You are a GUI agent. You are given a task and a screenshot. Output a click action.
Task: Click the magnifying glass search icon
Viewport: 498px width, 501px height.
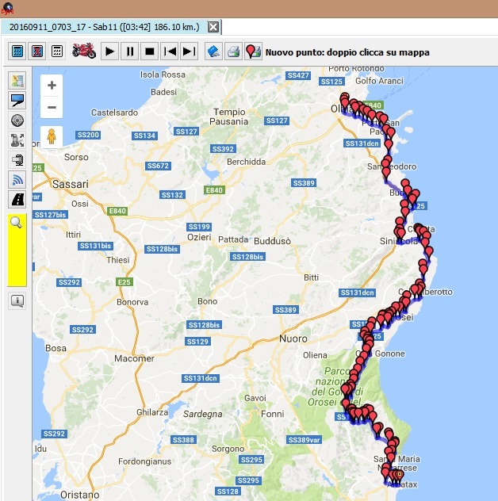pos(17,224)
